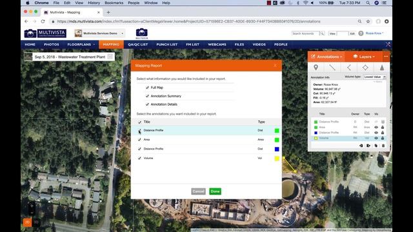This screenshot has width=413, height=232.
Task: Open the three-dots more options menu
Action: (386, 57)
